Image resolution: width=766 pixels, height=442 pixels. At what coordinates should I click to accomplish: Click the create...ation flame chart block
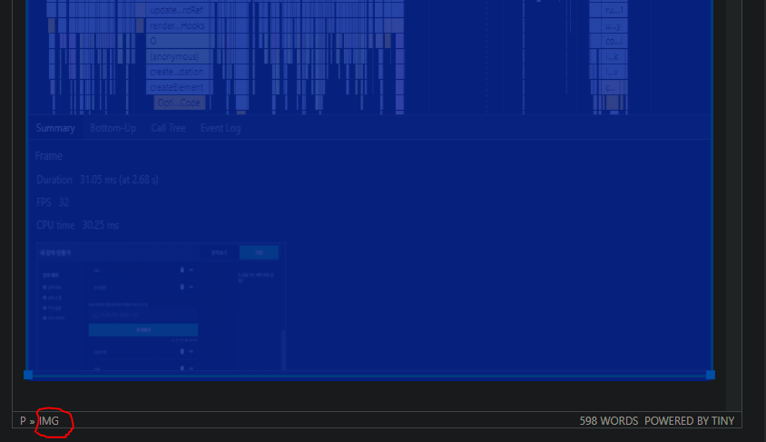[176, 72]
